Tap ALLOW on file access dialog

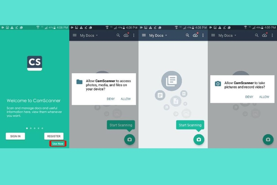pyautogui.click(x=126, y=99)
